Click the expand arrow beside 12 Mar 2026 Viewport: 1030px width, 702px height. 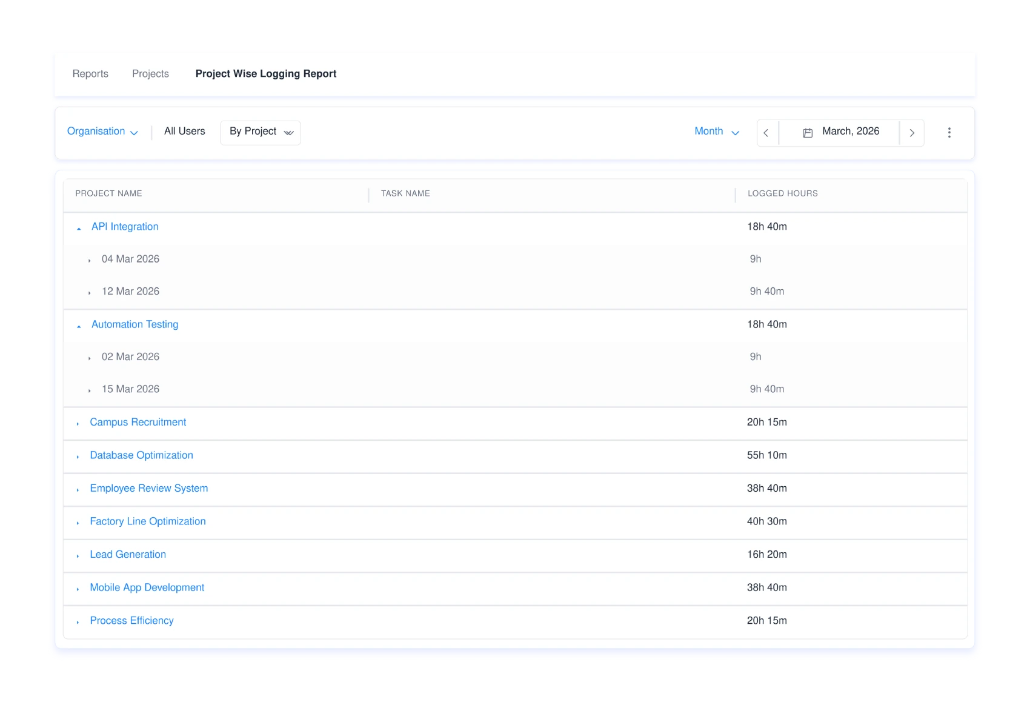[90, 292]
